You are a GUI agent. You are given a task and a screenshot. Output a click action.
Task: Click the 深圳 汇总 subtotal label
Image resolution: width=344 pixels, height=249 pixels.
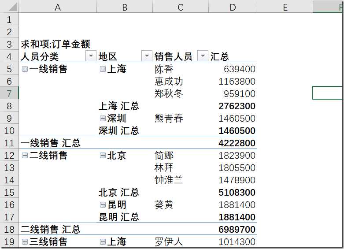click(x=118, y=131)
